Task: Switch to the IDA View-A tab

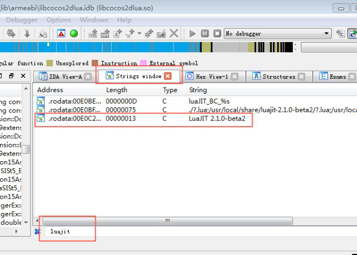Action: [x=66, y=77]
